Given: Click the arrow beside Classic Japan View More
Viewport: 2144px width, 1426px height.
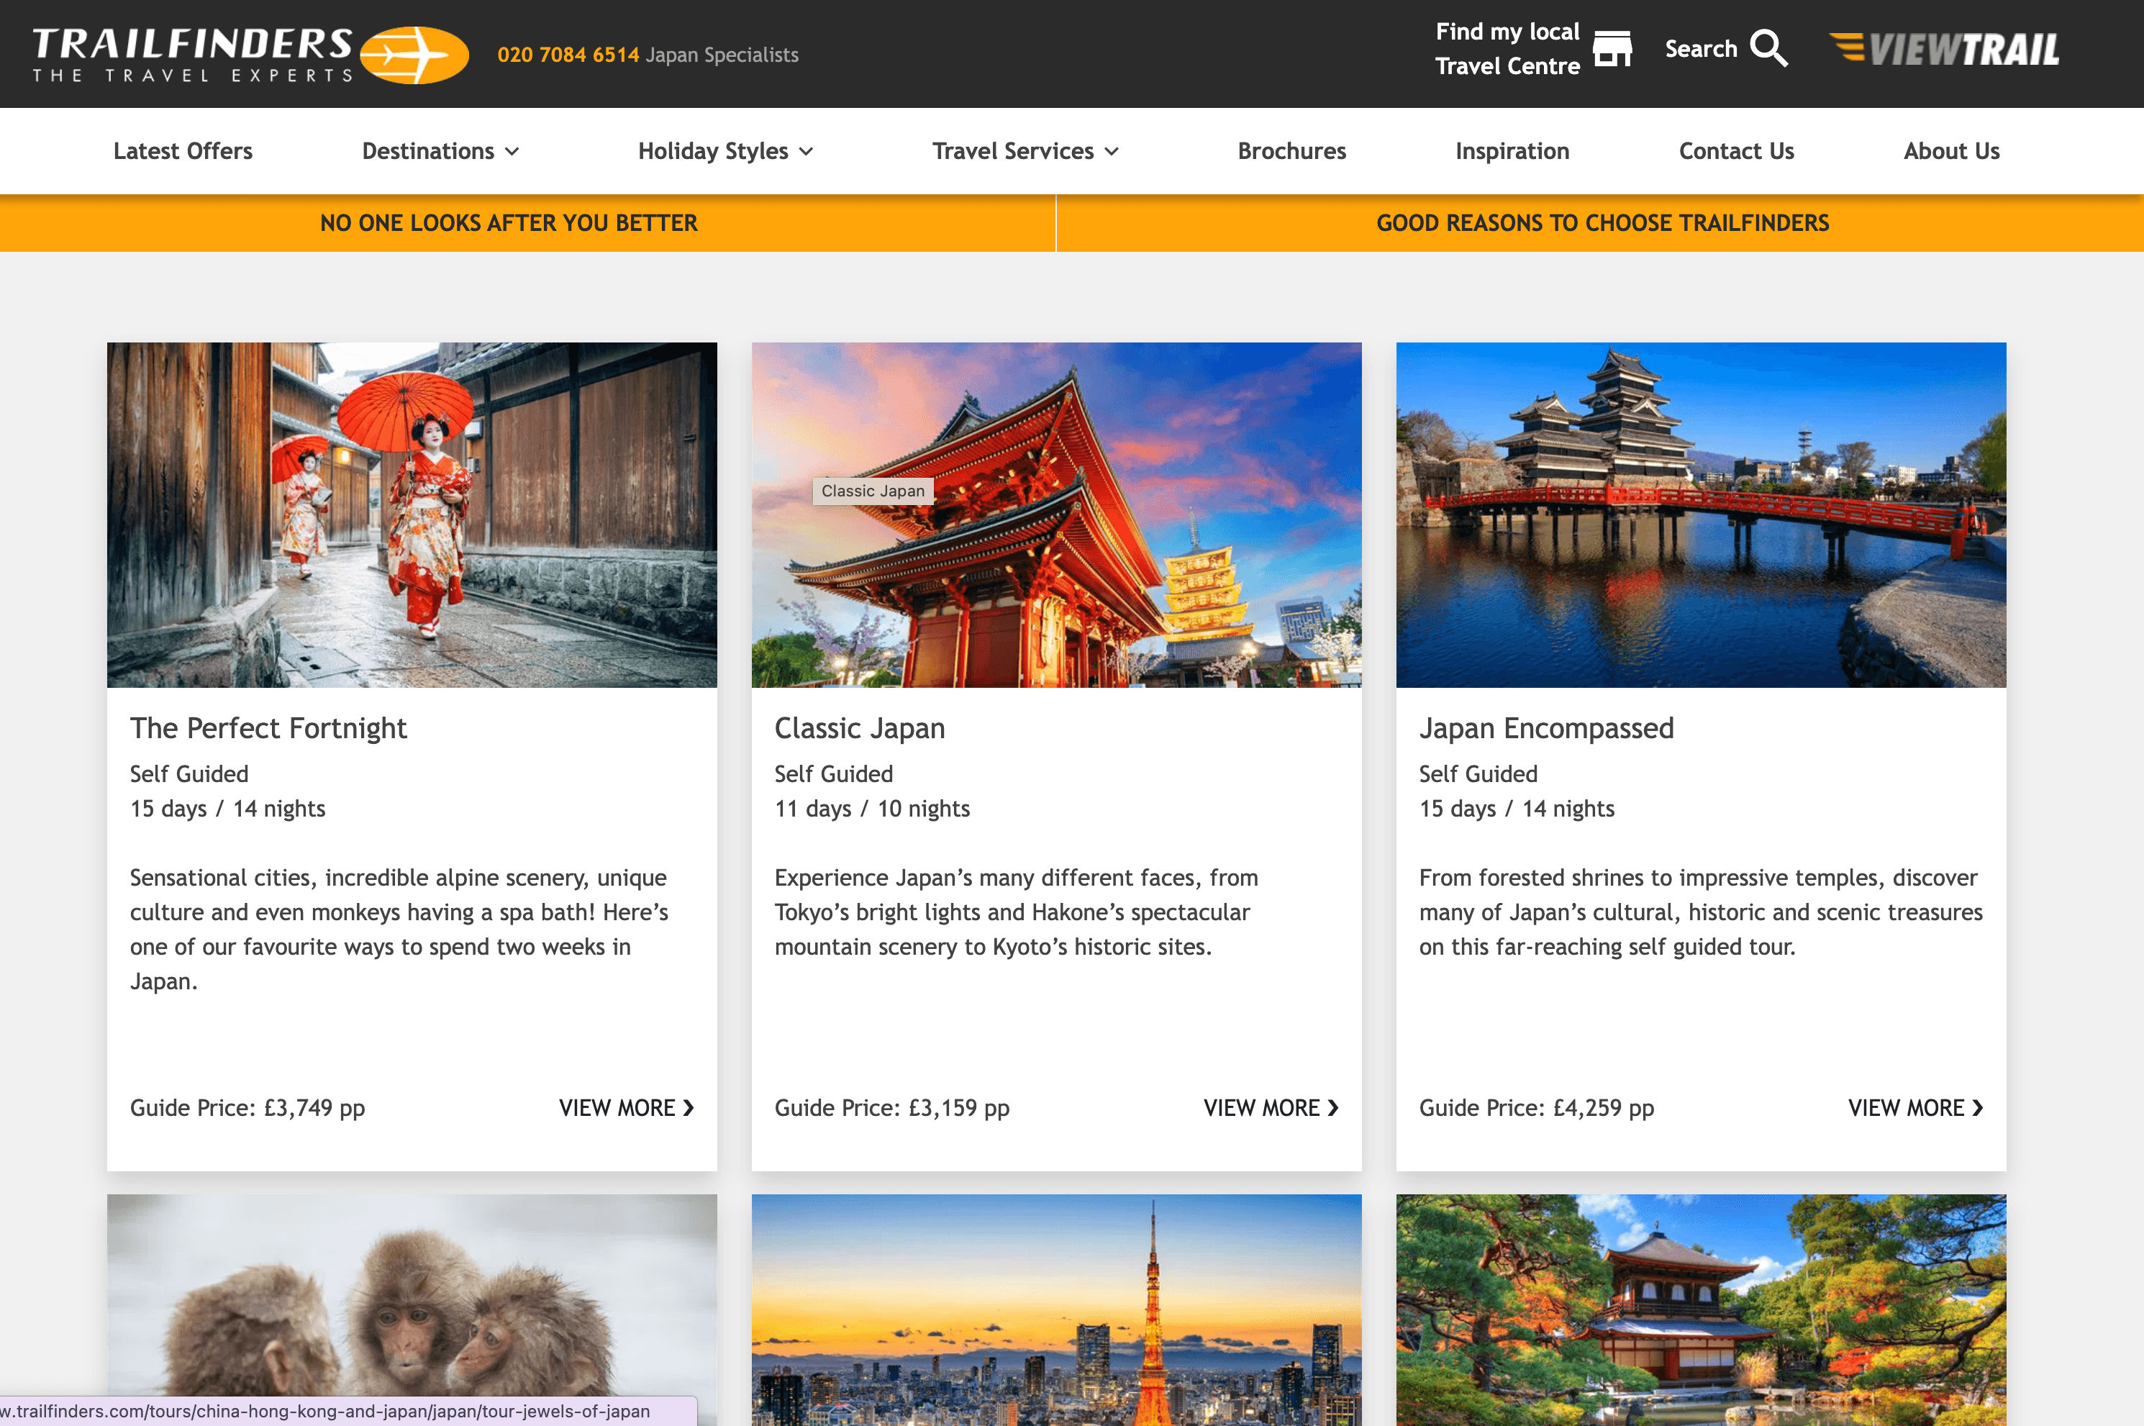Looking at the screenshot, I should pyautogui.click(x=1333, y=1108).
